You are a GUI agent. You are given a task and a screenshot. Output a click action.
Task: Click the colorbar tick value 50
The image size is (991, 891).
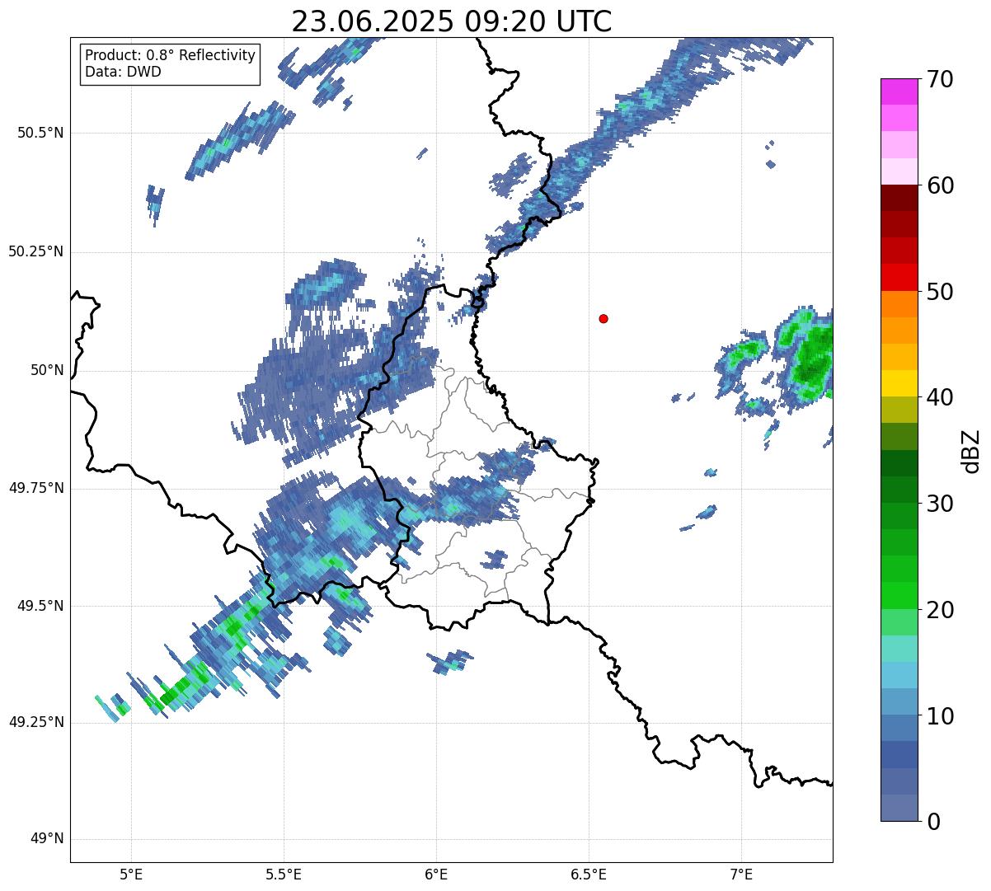point(940,292)
